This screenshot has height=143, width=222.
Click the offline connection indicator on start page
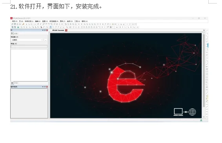185,112
